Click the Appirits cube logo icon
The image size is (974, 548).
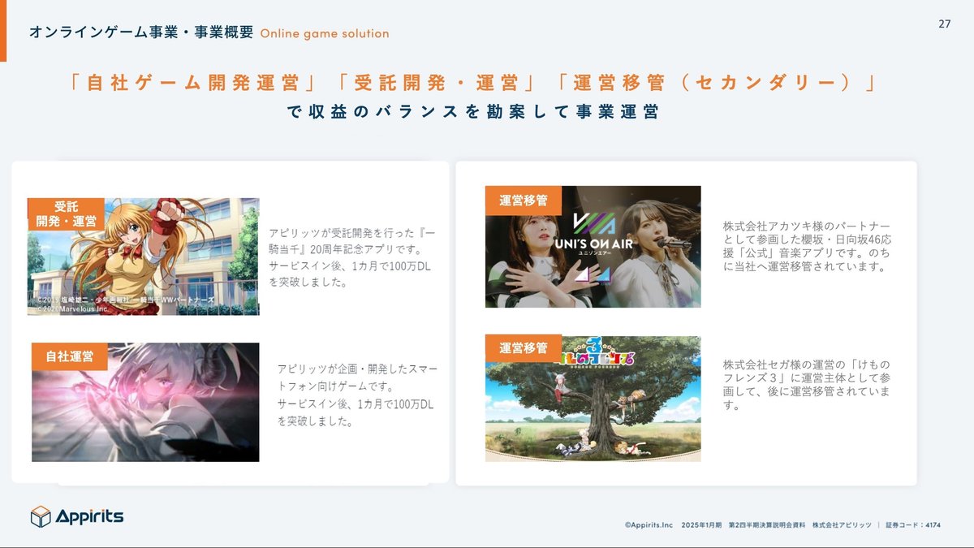41,516
